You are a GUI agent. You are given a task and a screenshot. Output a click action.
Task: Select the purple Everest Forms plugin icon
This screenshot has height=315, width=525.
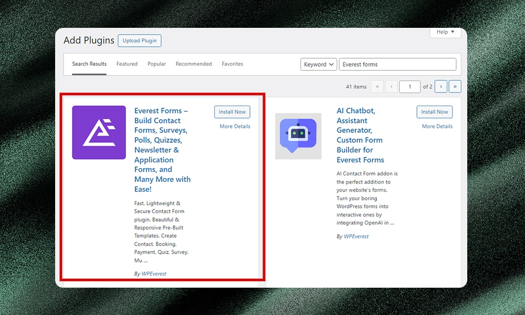(x=99, y=132)
